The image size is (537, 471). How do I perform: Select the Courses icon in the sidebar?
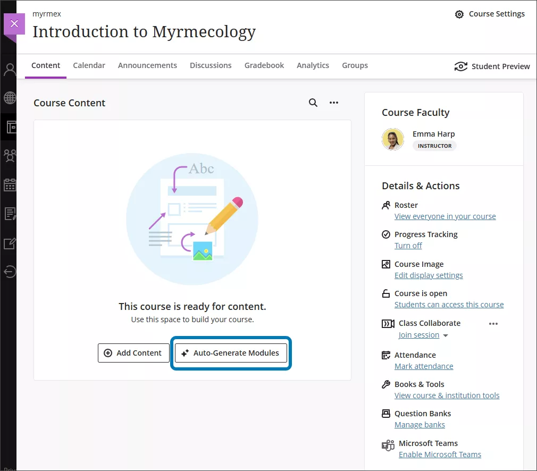click(x=9, y=127)
